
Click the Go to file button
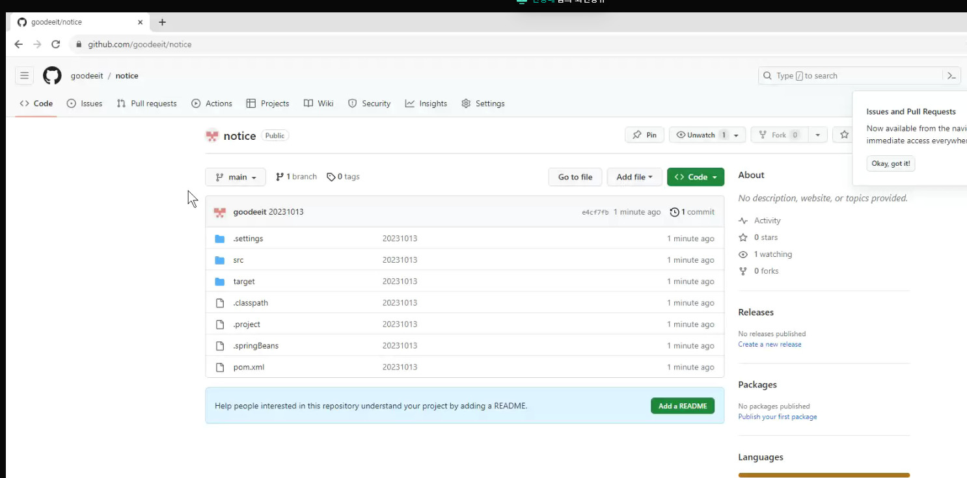click(x=575, y=177)
